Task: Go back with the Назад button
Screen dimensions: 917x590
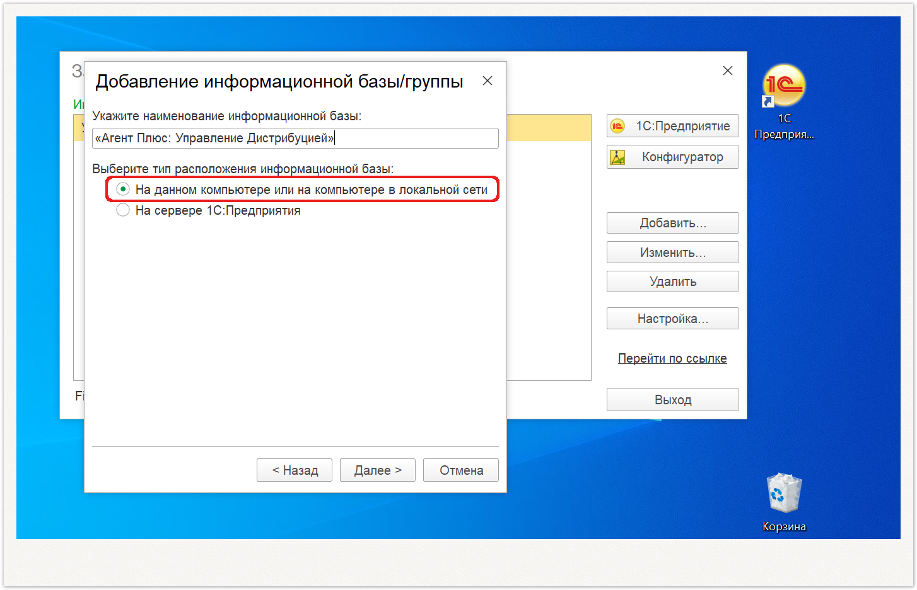Action: coord(295,470)
